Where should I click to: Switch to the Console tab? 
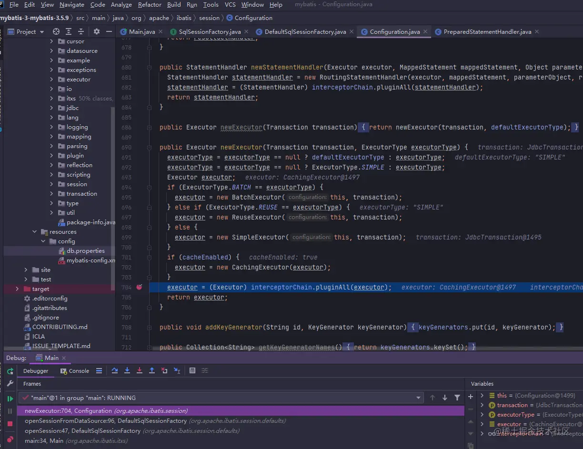[x=75, y=371]
